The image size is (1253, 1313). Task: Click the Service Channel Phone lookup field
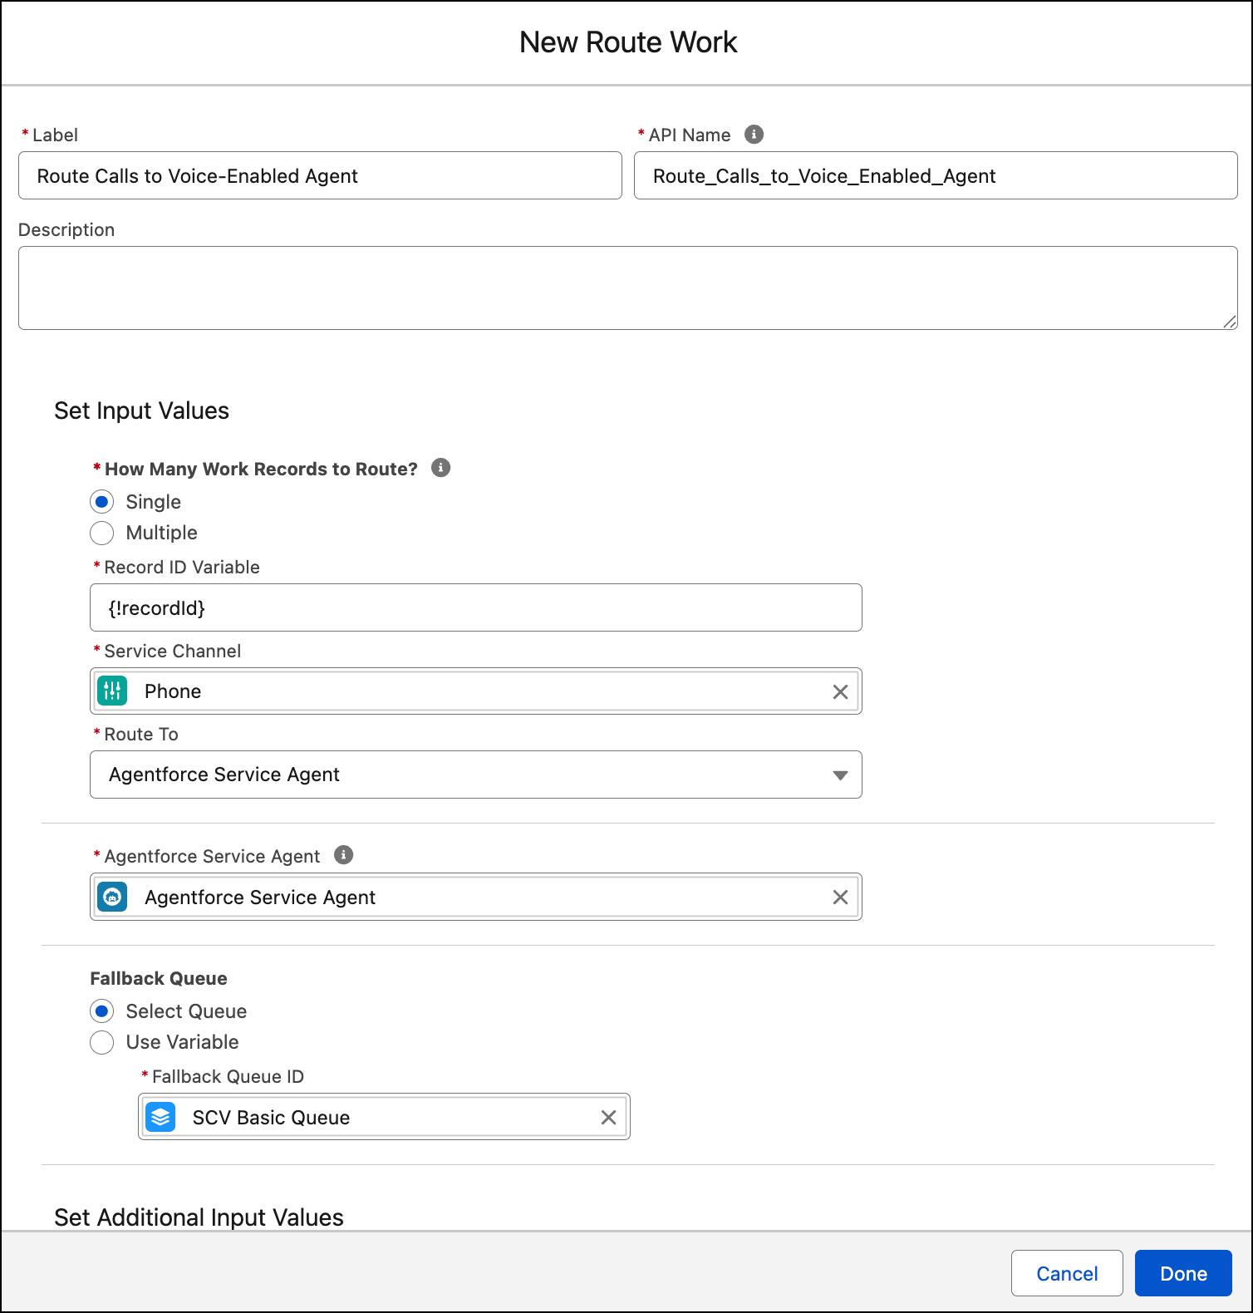coord(476,691)
